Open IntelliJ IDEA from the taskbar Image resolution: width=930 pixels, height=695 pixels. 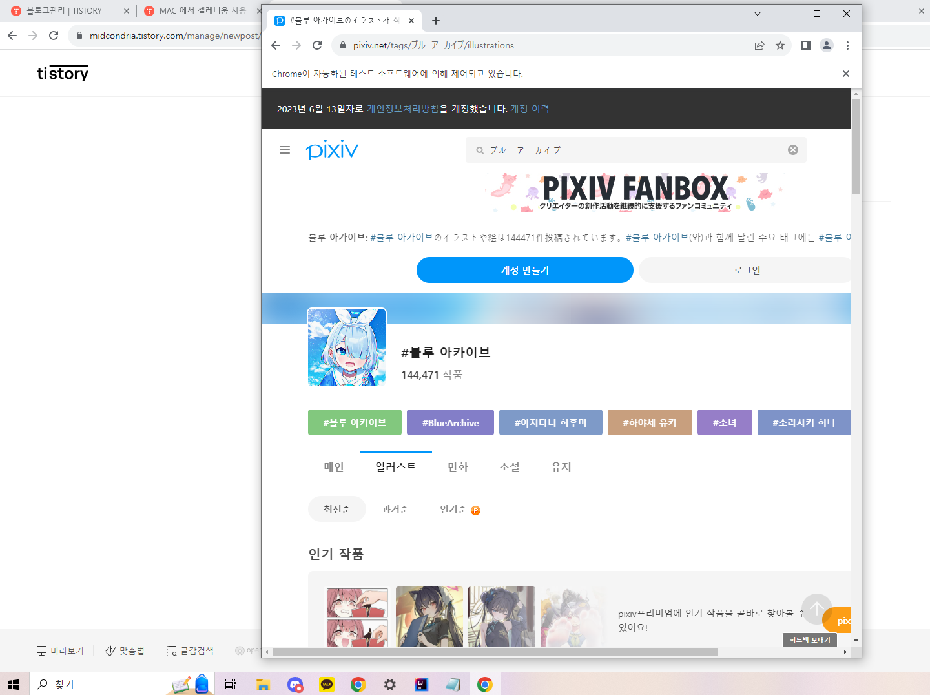(x=422, y=684)
